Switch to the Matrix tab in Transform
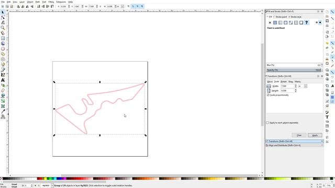This screenshot has height=188, width=335. (298, 81)
